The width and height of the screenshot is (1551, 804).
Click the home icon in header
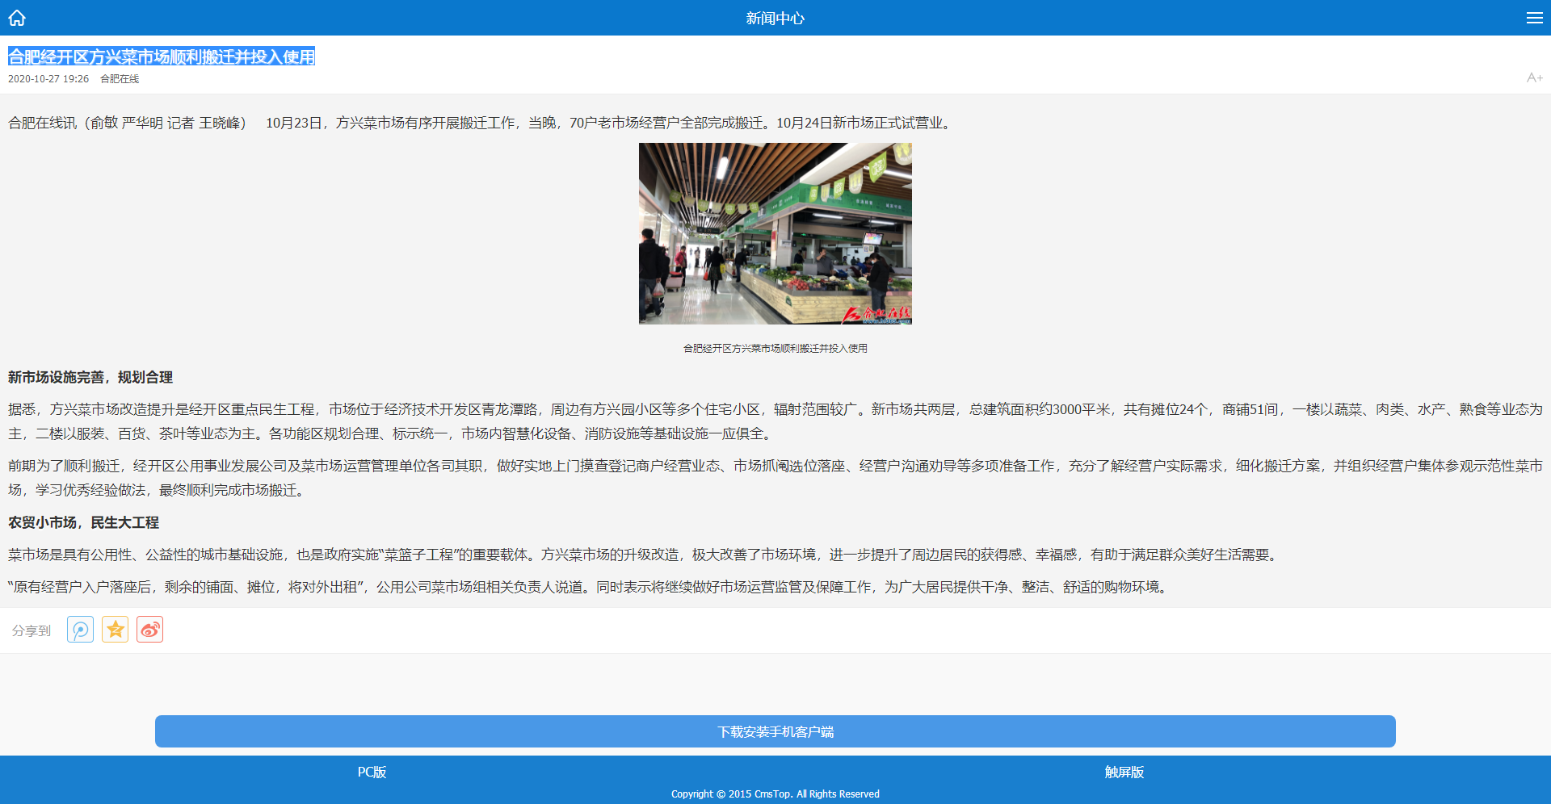tap(17, 18)
